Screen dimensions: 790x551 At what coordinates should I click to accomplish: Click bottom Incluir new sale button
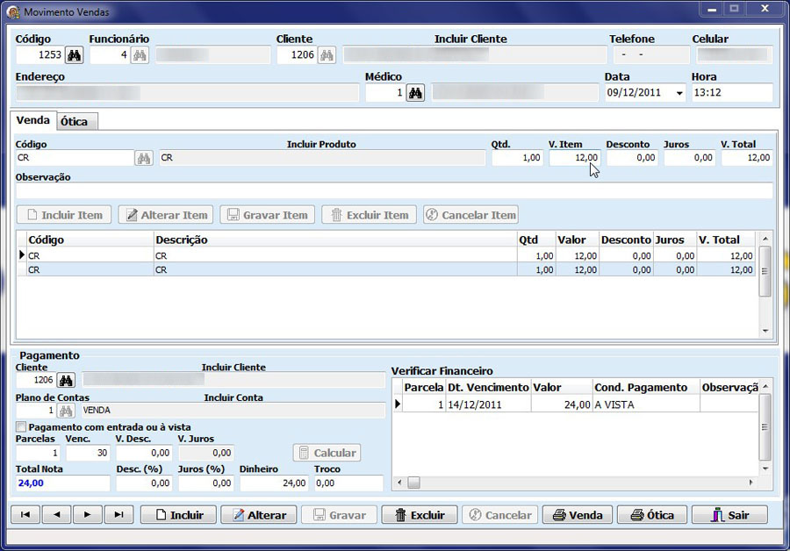point(178,515)
